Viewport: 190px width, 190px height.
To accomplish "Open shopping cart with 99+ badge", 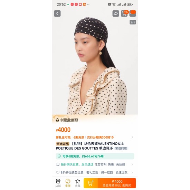I will pyautogui.click(x=124, y=13).
